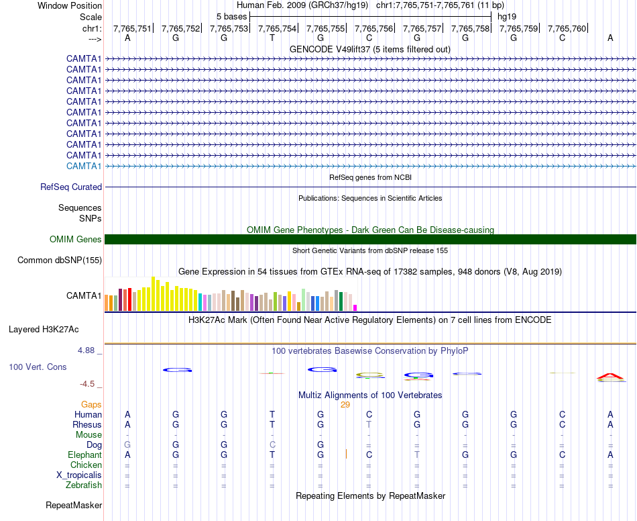
Task: Click the -4.5 PhyloP lower scale value
Action: coord(87,384)
